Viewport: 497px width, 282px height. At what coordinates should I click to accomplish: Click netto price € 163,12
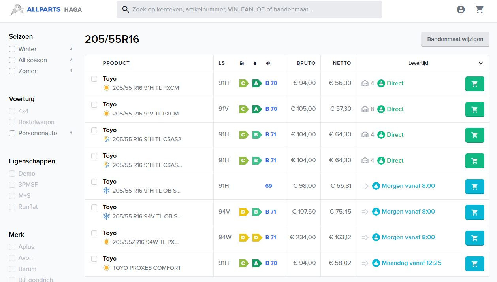pos(340,237)
